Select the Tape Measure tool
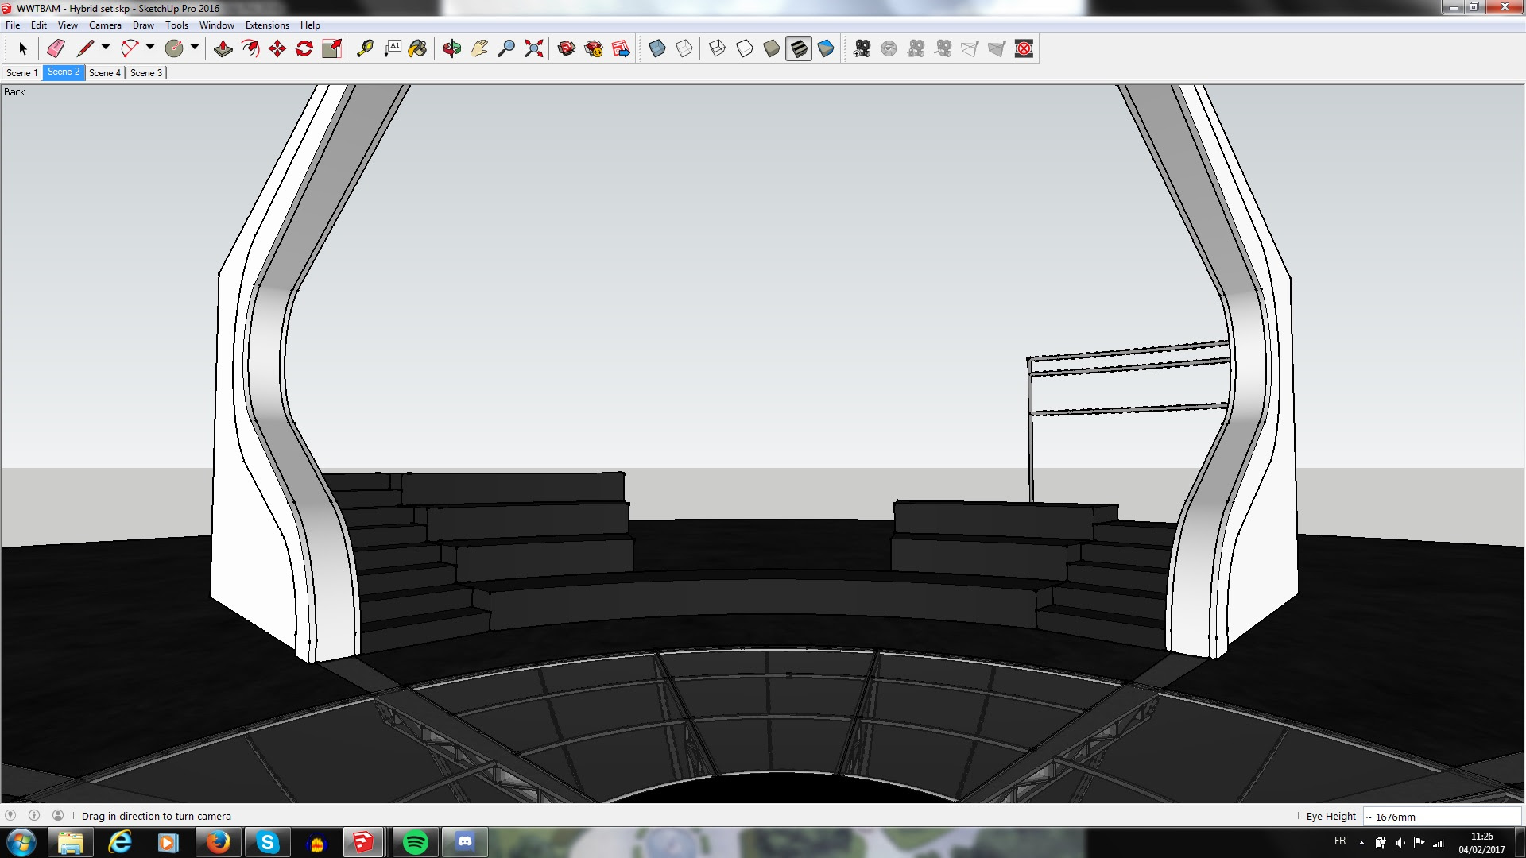Viewport: 1526px width, 858px height. pos(365,48)
